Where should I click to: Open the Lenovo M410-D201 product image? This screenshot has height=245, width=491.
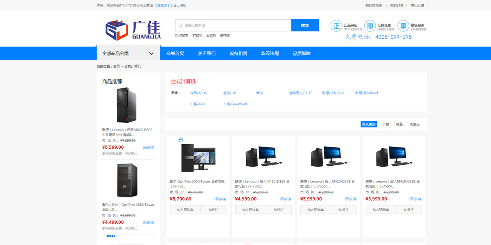(x=329, y=156)
